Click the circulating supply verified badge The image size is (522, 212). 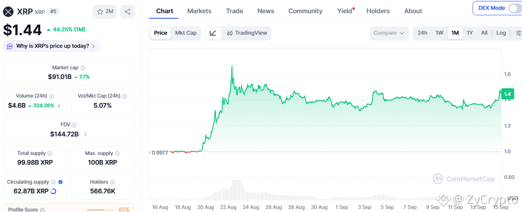61,182
